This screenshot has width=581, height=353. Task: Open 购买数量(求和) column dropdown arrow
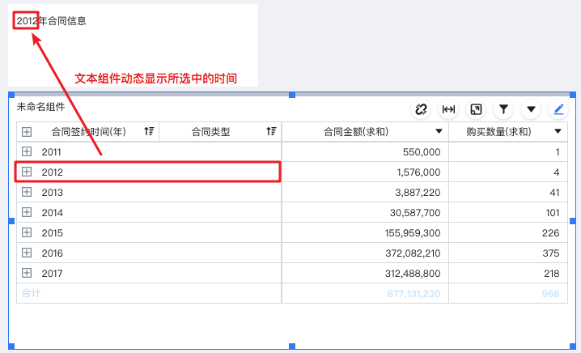[558, 131]
